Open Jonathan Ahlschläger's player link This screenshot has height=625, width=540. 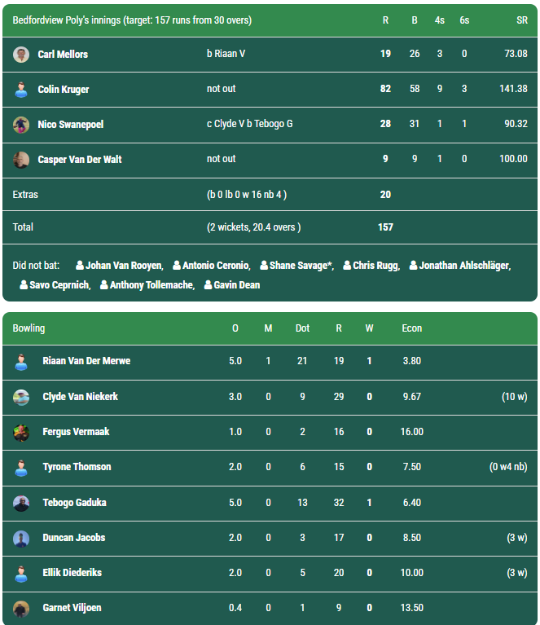tap(463, 266)
